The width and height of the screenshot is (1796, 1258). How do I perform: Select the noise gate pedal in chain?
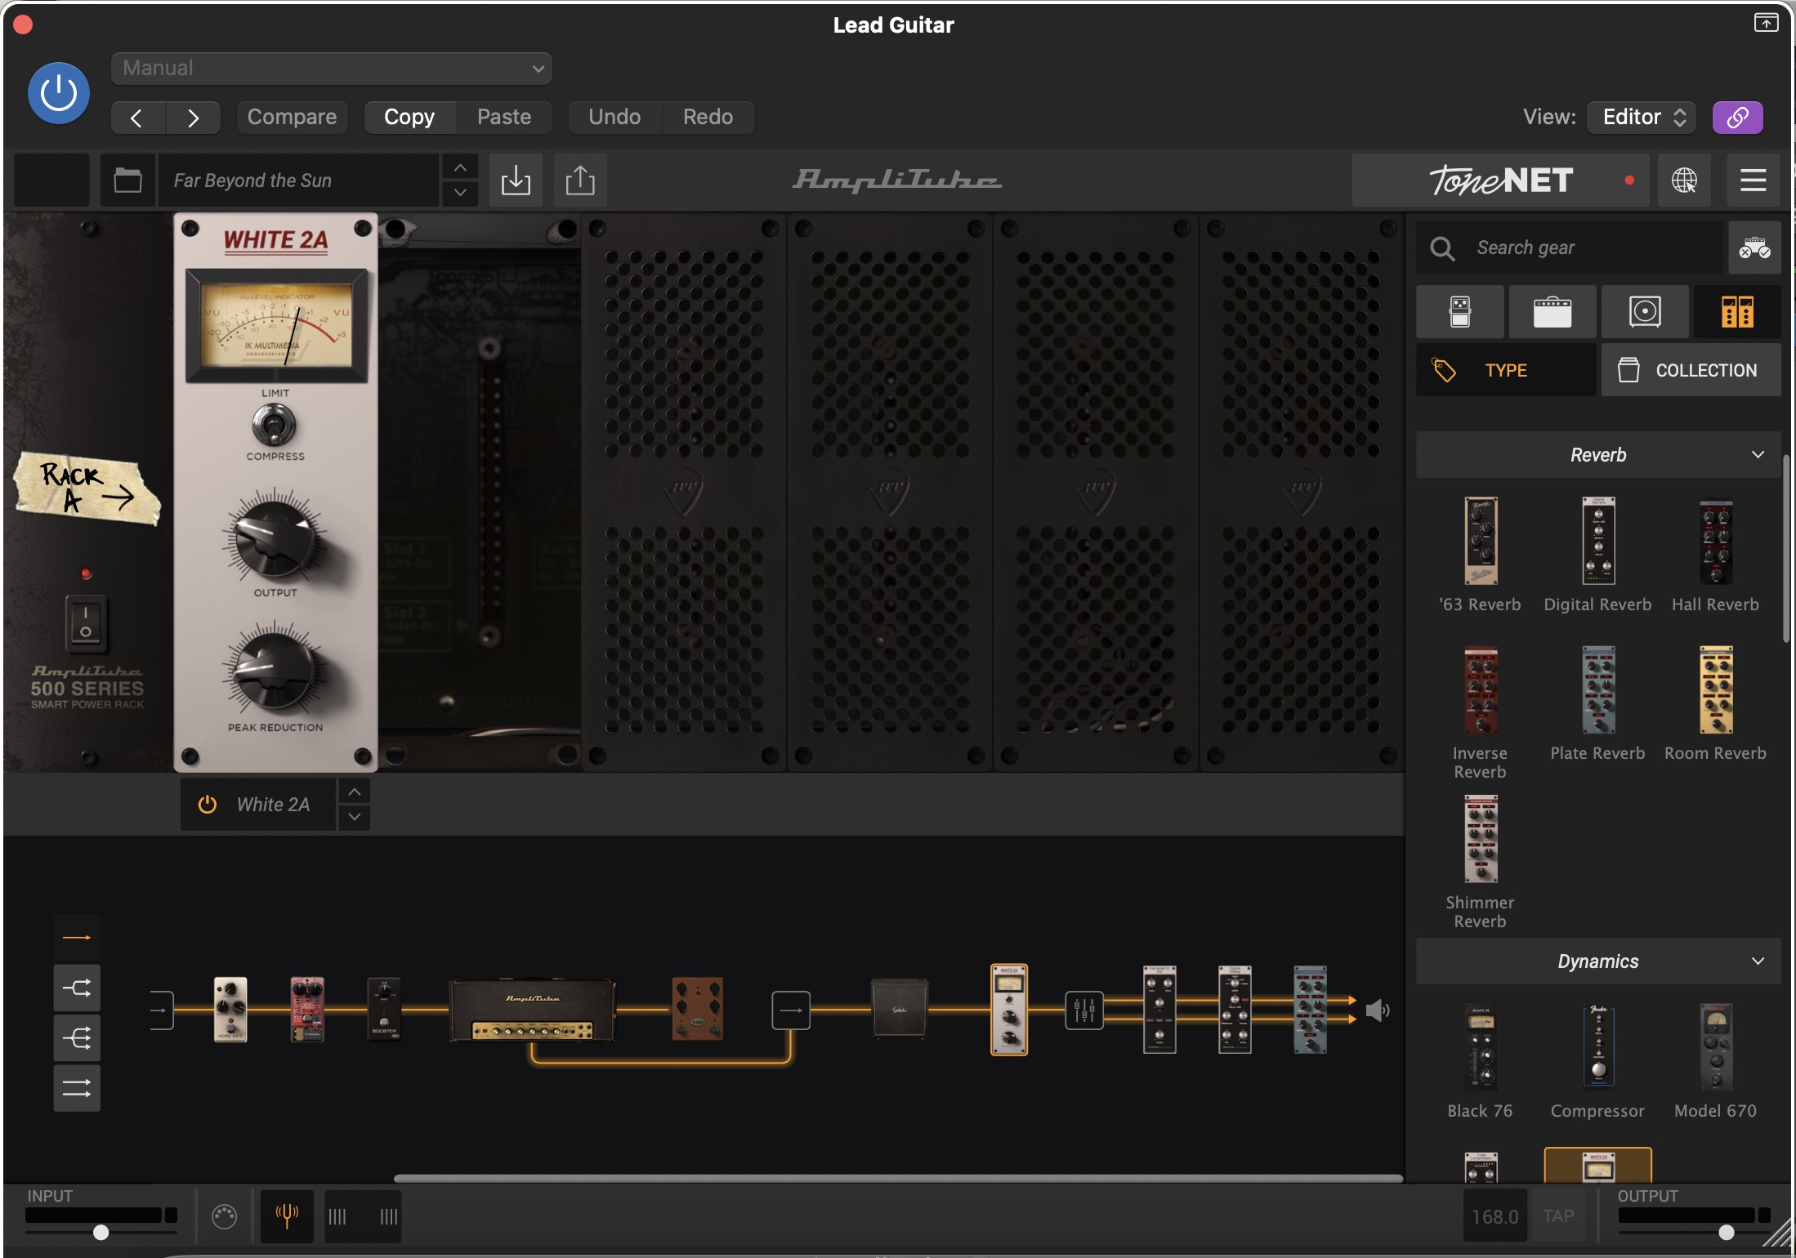point(230,1010)
